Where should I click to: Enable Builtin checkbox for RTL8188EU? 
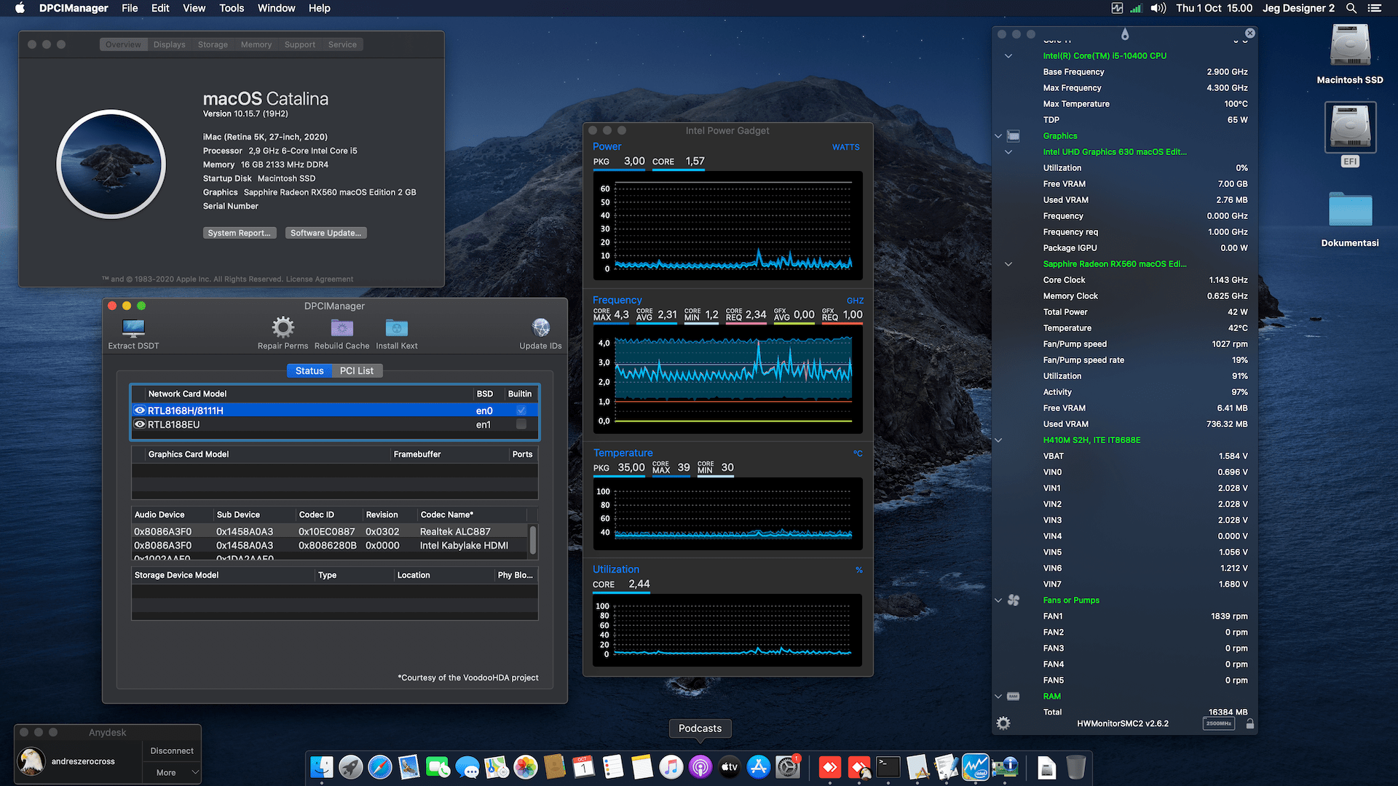click(521, 424)
